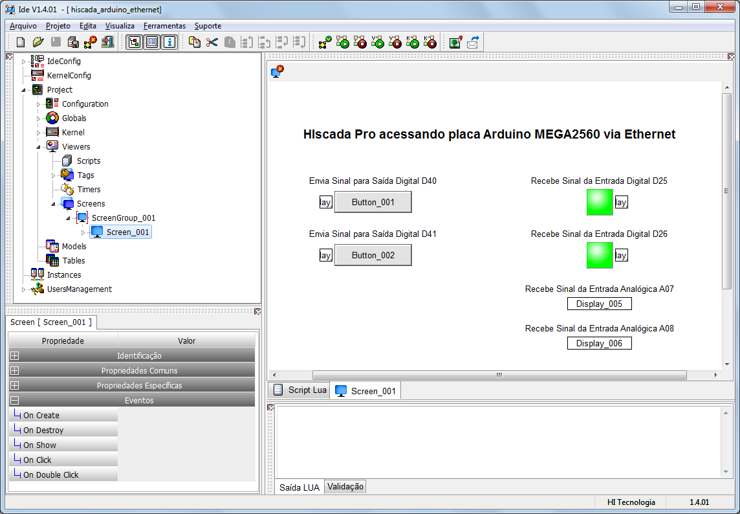Toggle the project tree view button
This screenshot has width=740, height=514.
(135, 42)
